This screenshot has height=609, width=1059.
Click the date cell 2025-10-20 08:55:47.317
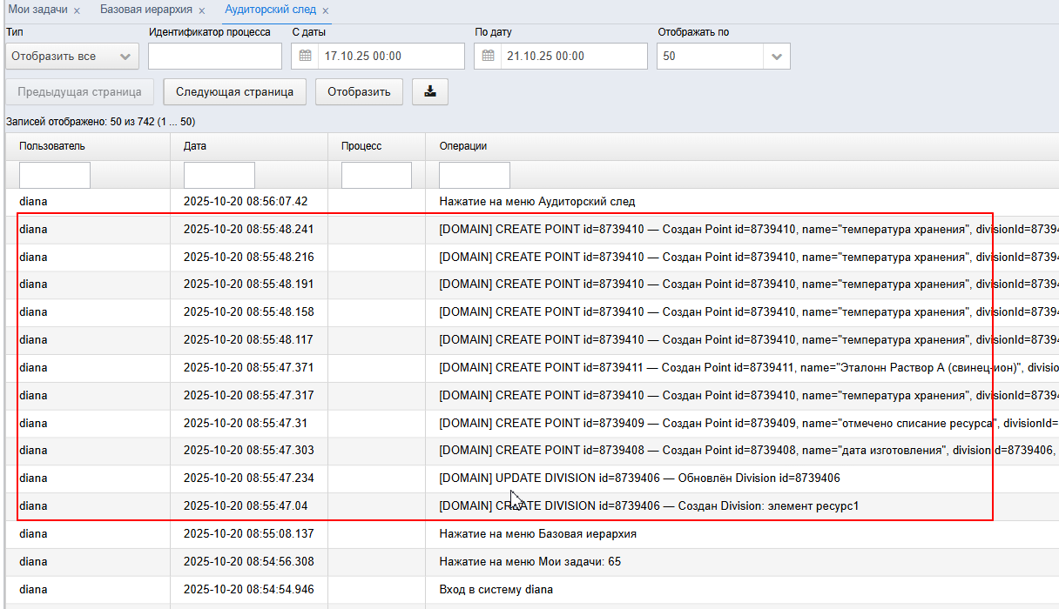(x=249, y=395)
